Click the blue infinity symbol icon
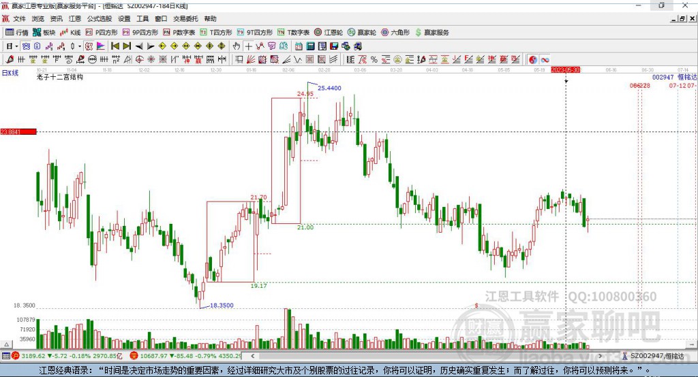 [x=545, y=60]
